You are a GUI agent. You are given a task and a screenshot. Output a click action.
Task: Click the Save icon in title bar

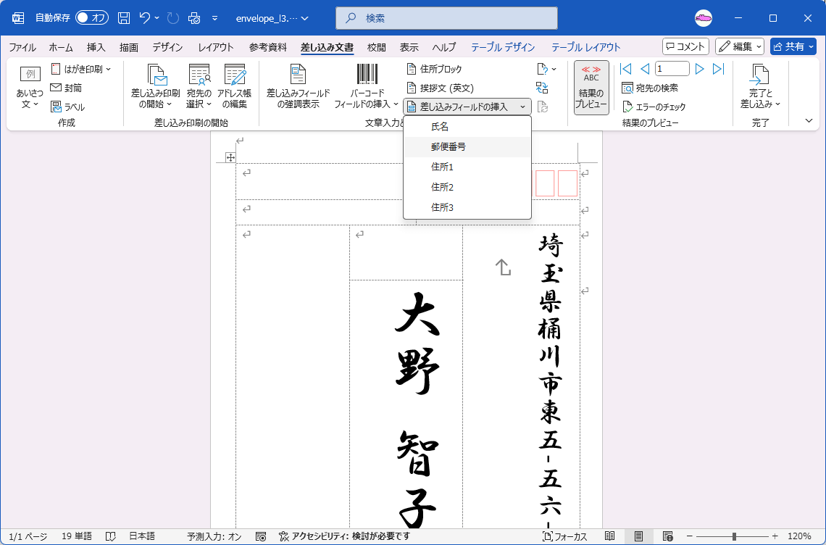coord(124,18)
